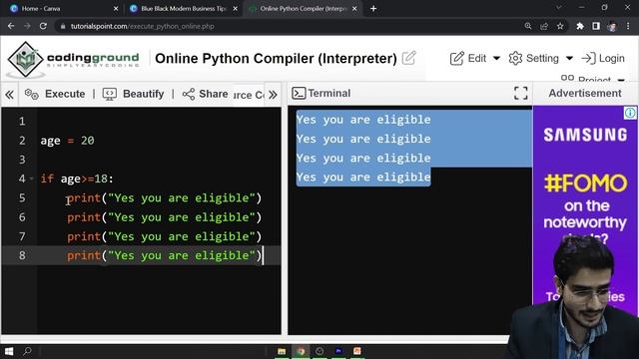
Task: Open Windows Start menu
Action: (x=9, y=351)
